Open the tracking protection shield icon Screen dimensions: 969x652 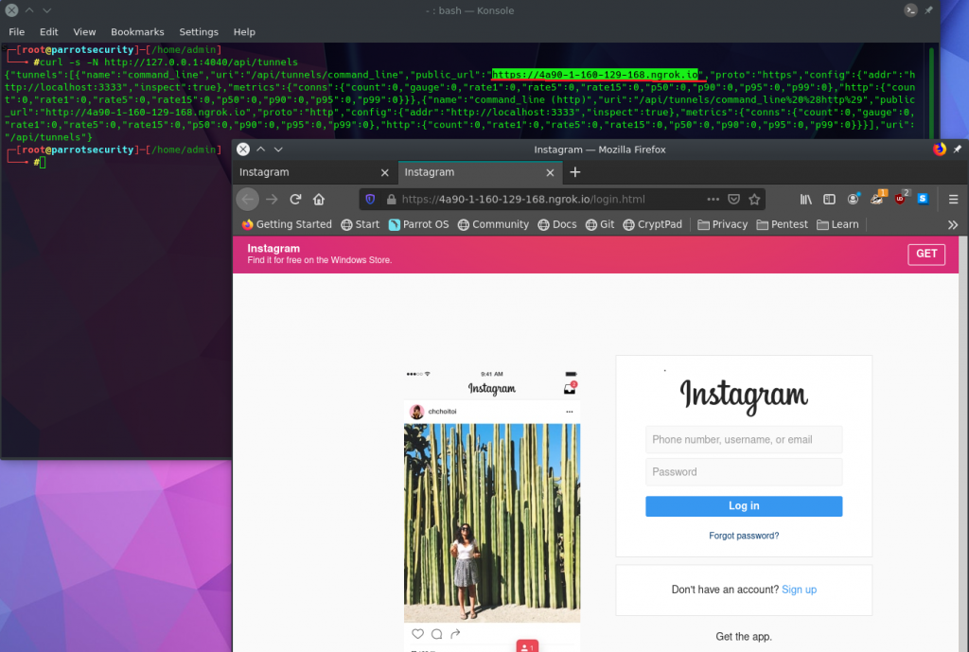(x=370, y=199)
